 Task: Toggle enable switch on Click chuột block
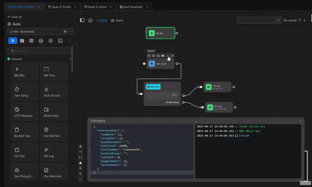163,56
